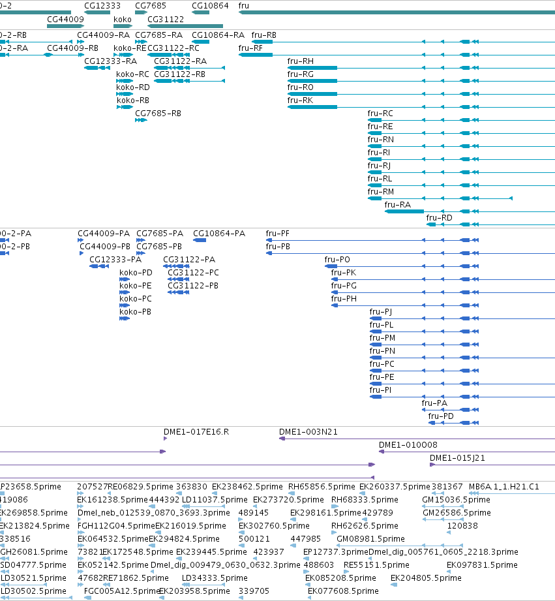Select the fru gene label
Viewport: 555px width, 601px height.
pyautogui.click(x=244, y=6)
